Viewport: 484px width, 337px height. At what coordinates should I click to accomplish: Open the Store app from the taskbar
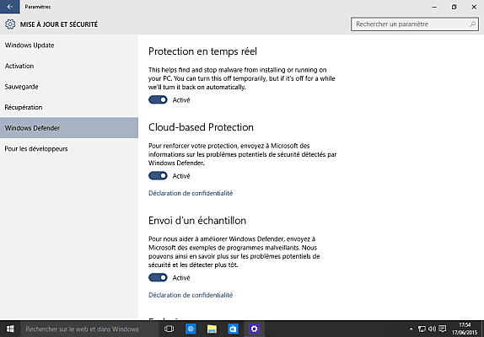233,329
